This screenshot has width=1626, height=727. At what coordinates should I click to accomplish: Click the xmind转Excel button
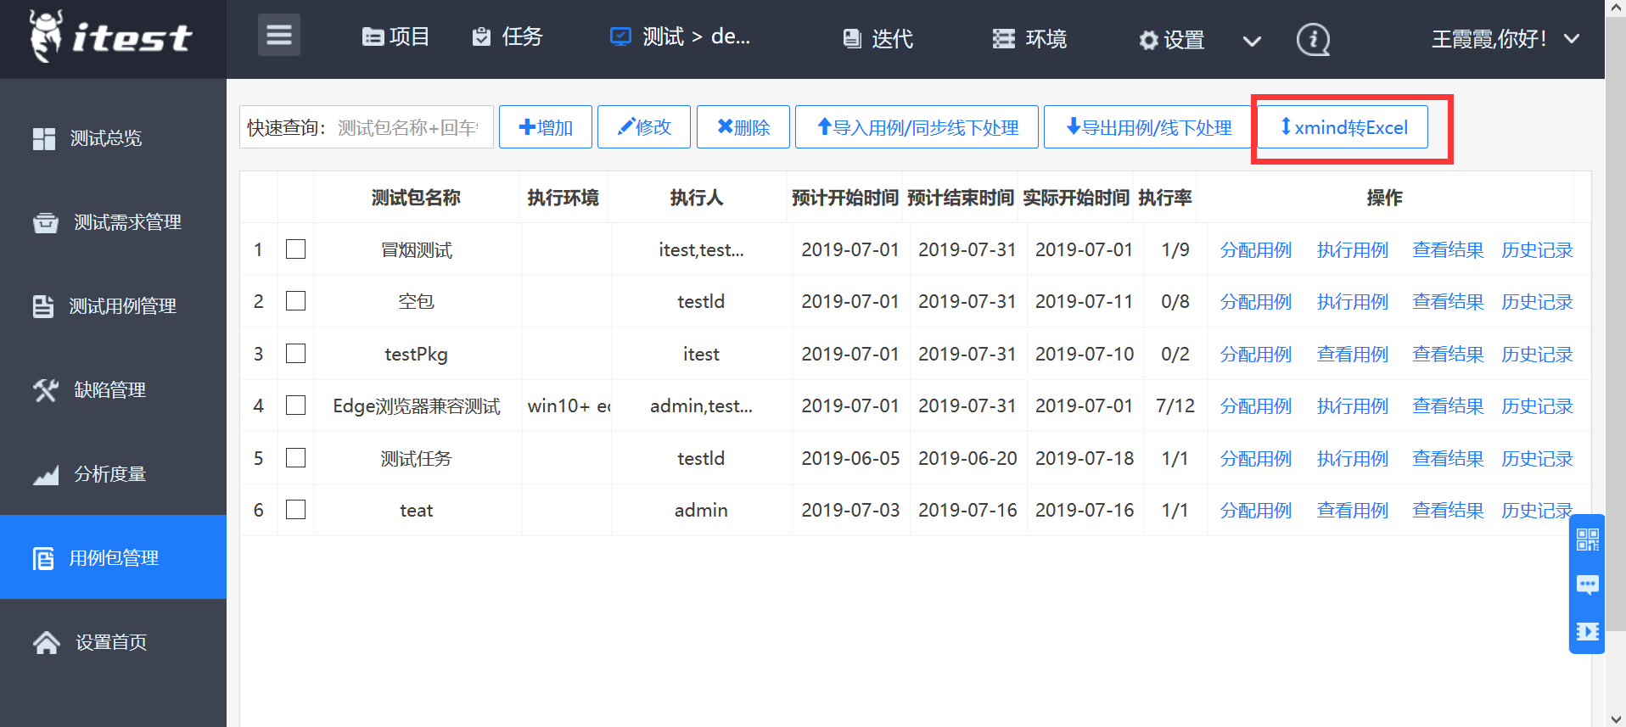tap(1343, 127)
